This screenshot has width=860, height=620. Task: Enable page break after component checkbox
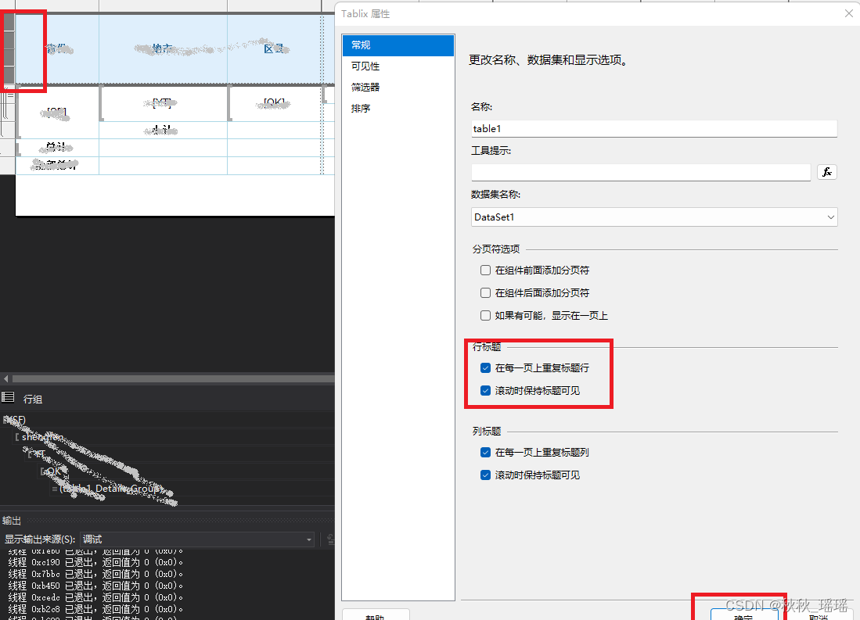click(485, 292)
